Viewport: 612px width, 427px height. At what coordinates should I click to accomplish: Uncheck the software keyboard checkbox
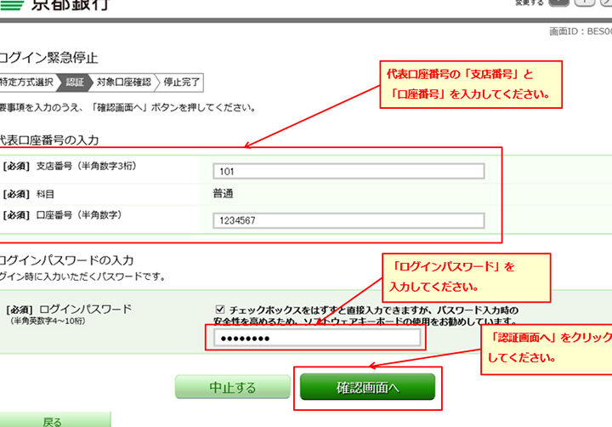(x=221, y=310)
